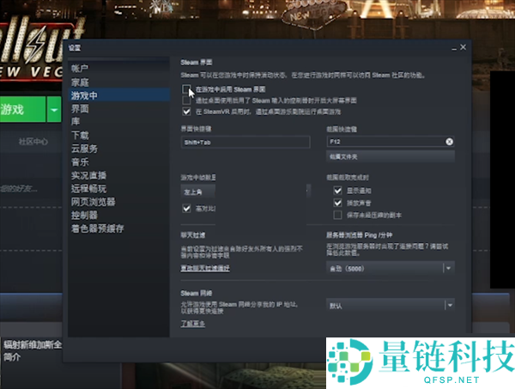
Task: Clear the F12 screenshot shortcut with the X icon
Action: tap(449, 141)
